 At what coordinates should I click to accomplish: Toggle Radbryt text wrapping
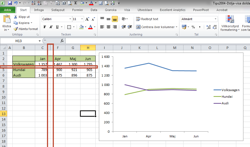tap(147, 19)
